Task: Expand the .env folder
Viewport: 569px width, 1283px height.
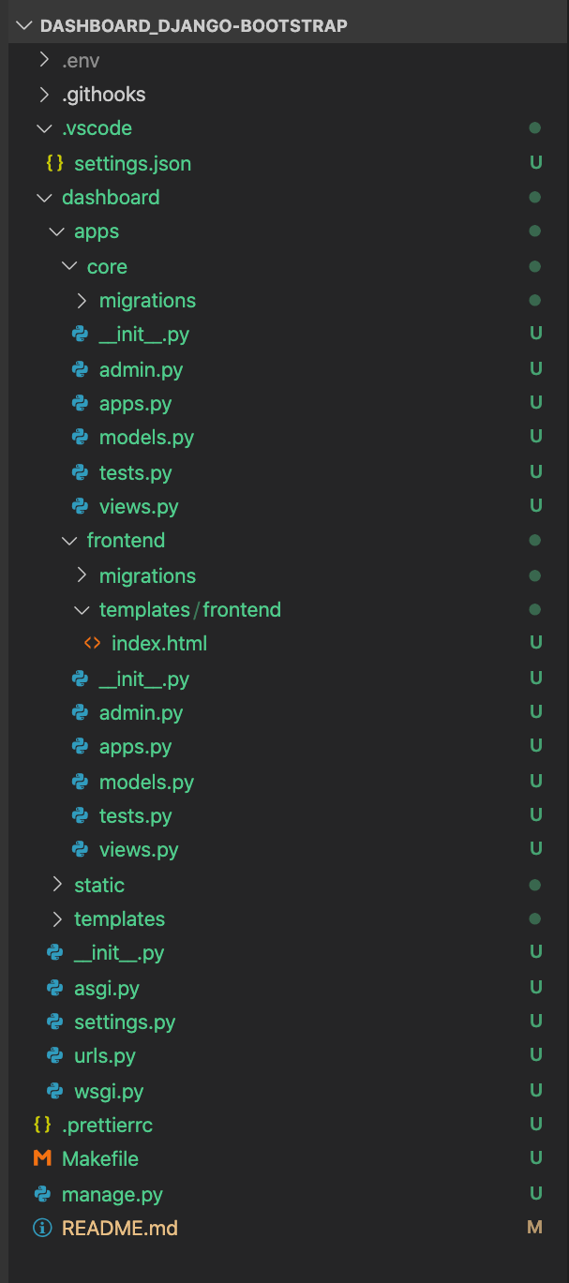Action: [44, 61]
